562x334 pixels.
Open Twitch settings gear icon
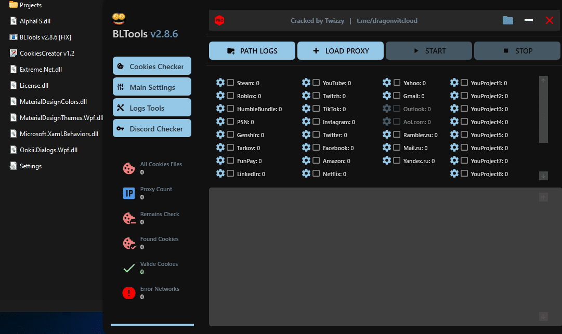click(x=306, y=96)
